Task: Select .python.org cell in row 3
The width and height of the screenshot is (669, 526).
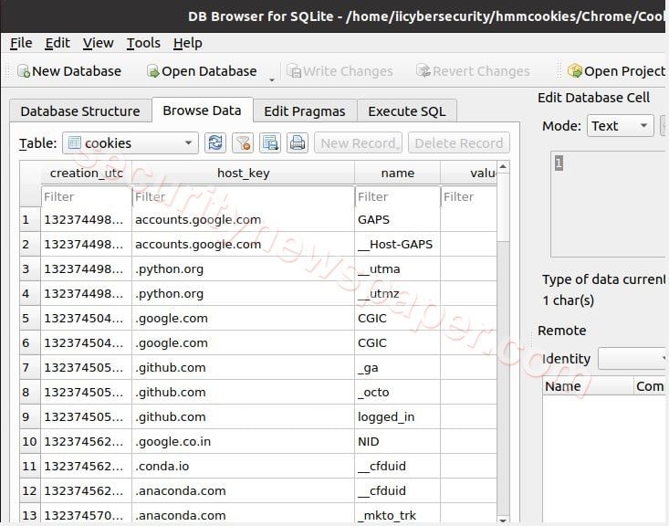Action: click(243, 269)
